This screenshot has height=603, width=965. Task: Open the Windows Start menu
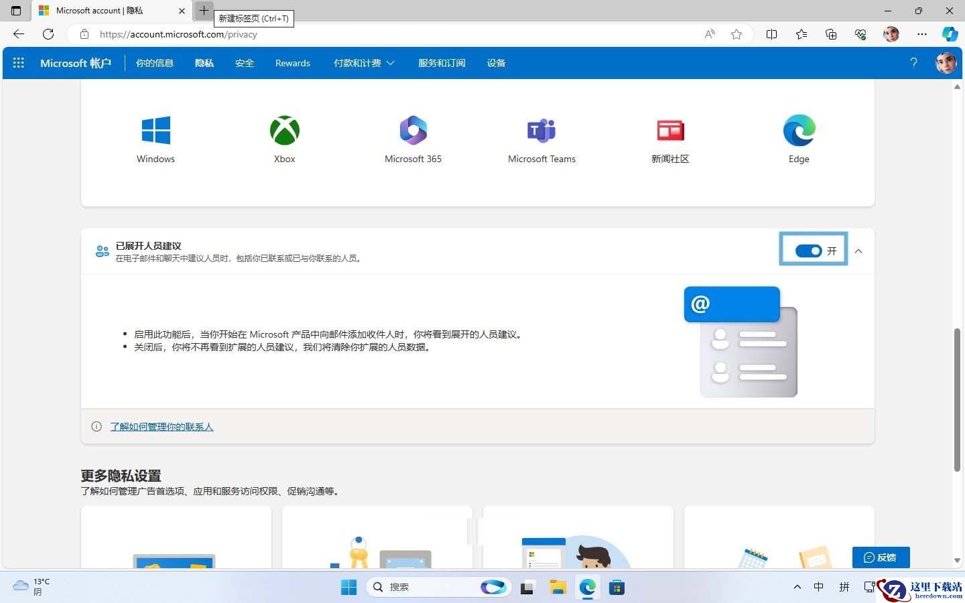tap(348, 588)
